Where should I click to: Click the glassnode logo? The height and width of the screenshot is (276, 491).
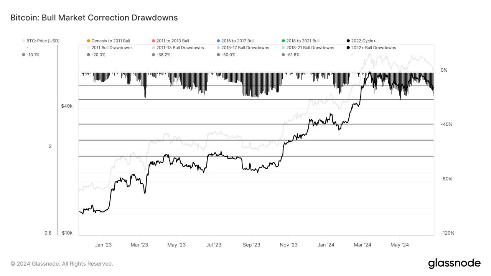(454, 263)
